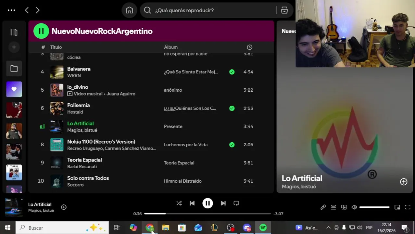This screenshot has height=234, width=415.
Task: Open Spotify taskbar icon
Action: [x=263, y=227]
